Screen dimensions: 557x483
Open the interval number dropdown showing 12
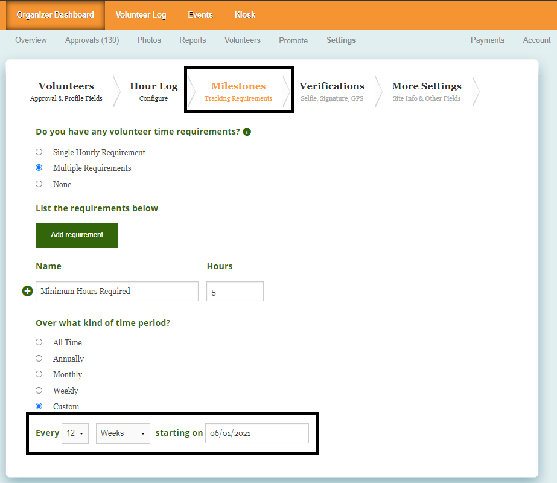pos(75,433)
